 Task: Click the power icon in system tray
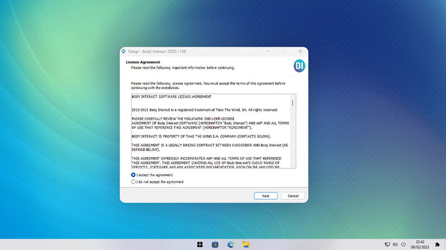tap(403, 244)
